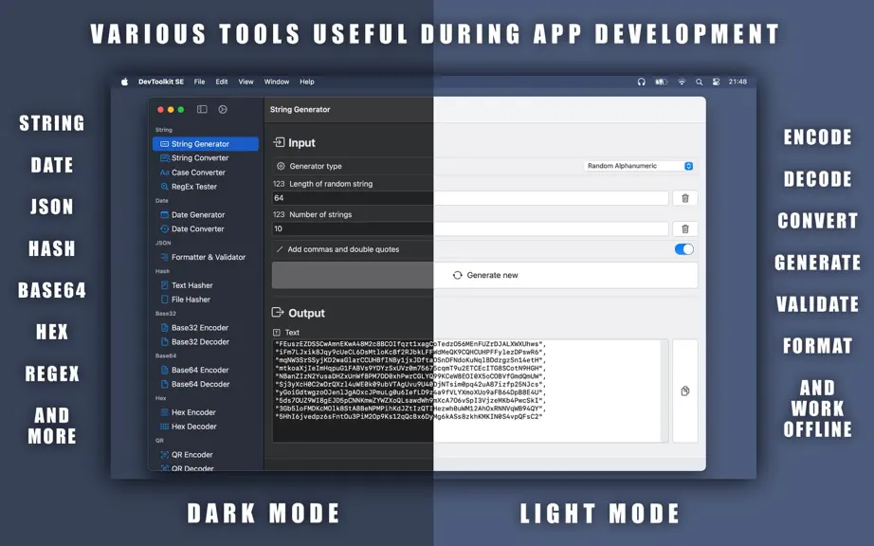The image size is (874, 546).
Task: Clear length field with trash icon
Action: [x=685, y=198]
